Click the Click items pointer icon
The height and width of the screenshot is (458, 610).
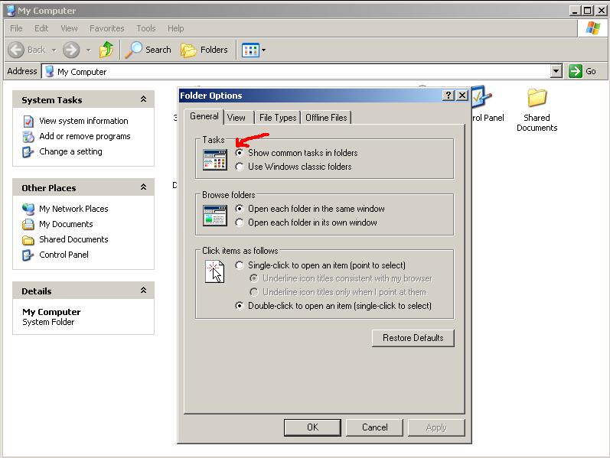(x=215, y=271)
